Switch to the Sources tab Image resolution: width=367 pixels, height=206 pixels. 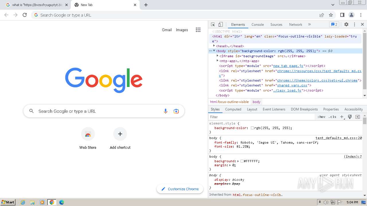(x=276, y=25)
